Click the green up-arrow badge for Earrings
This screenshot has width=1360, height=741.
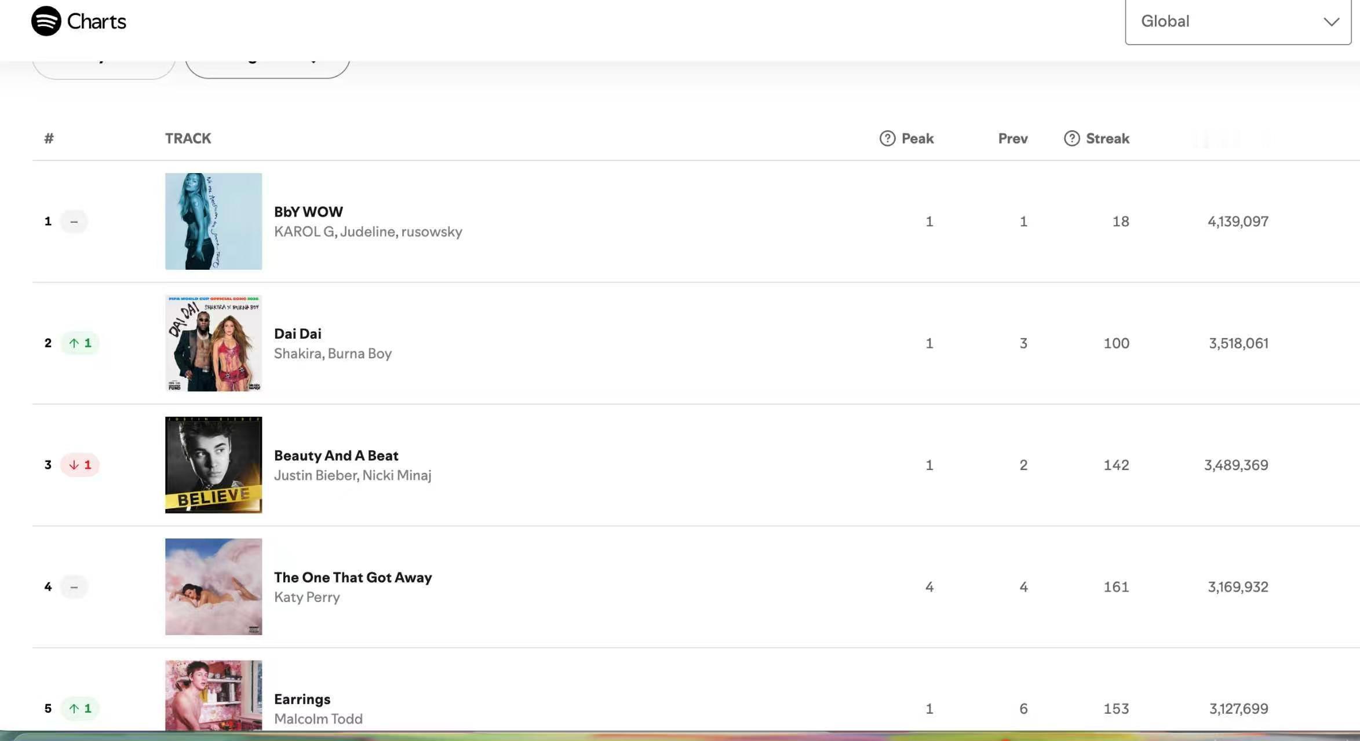click(x=80, y=709)
